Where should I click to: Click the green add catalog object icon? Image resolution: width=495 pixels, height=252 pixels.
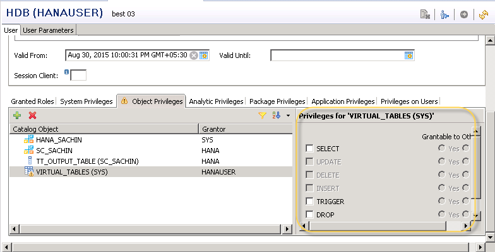tap(17, 115)
